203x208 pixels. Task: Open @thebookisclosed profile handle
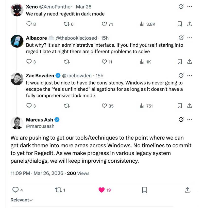click(76, 38)
